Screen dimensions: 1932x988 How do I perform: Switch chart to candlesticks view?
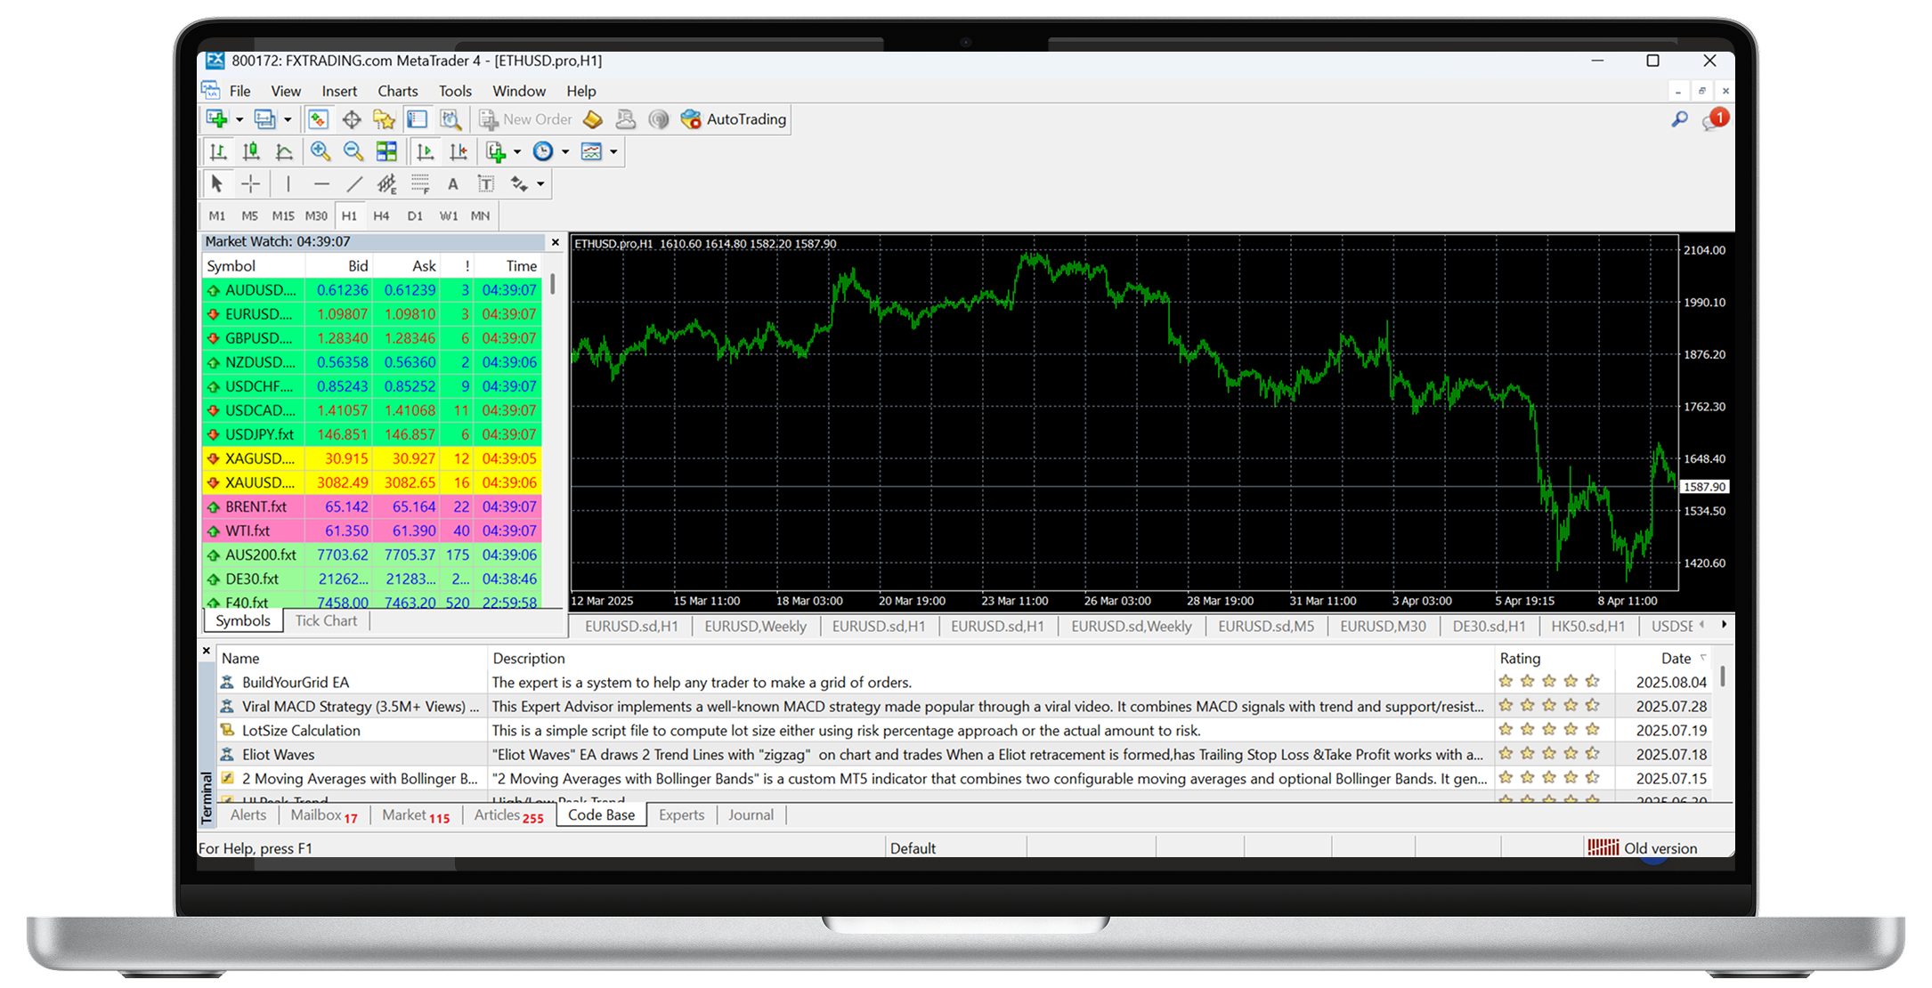[x=251, y=152]
